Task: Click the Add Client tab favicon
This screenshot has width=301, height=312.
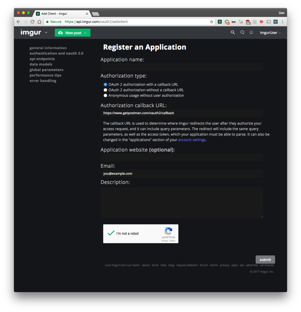Action: (38, 13)
